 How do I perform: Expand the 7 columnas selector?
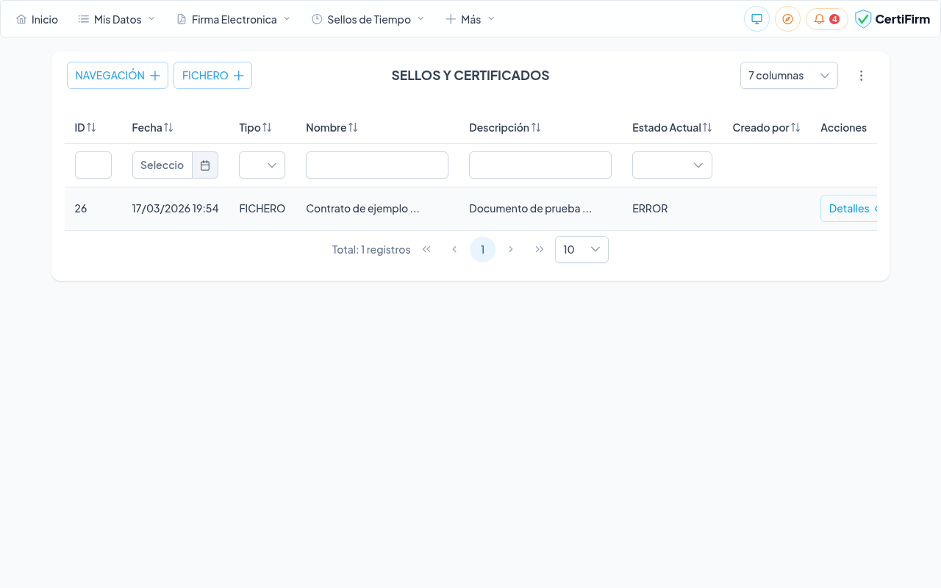(x=789, y=76)
